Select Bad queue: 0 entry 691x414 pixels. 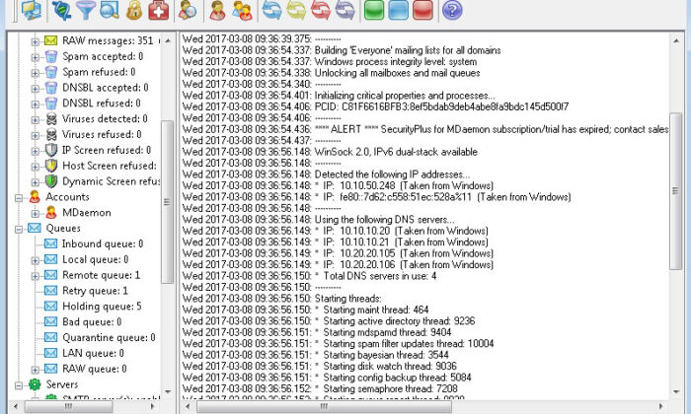click(x=92, y=322)
